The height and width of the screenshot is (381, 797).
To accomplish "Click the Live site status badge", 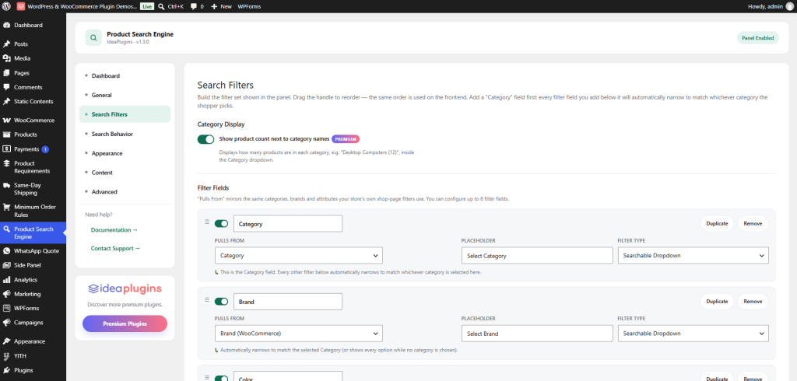I will 147,6.
